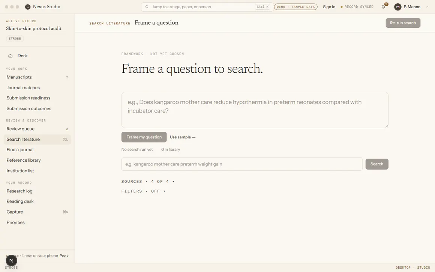This screenshot has width=435, height=272.
Task: Expand the Filters Off dropdown
Action: tap(143, 191)
